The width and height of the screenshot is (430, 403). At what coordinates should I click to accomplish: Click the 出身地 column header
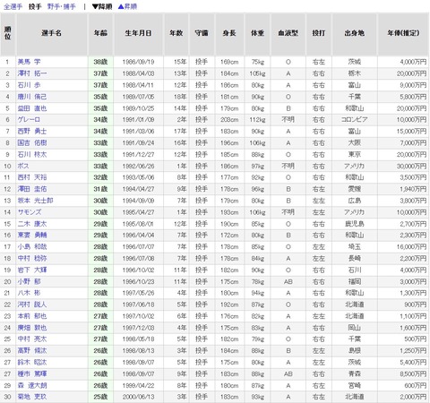pyautogui.click(x=355, y=33)
